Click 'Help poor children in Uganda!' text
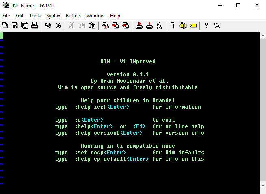Image resolution: width=266 pixels, height=194 pixels. pyautogui.click(x=128, y=100)
